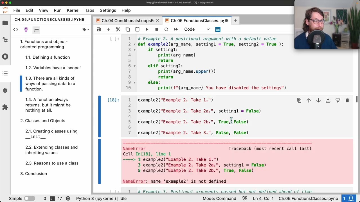Save the notebook with the disk icon
360x202 pixels.
pyautogui.click(x=99, y=29)
